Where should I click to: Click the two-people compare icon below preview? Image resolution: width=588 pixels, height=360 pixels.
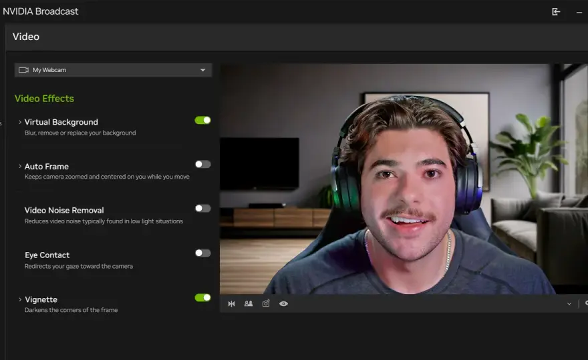click(249, 303)
